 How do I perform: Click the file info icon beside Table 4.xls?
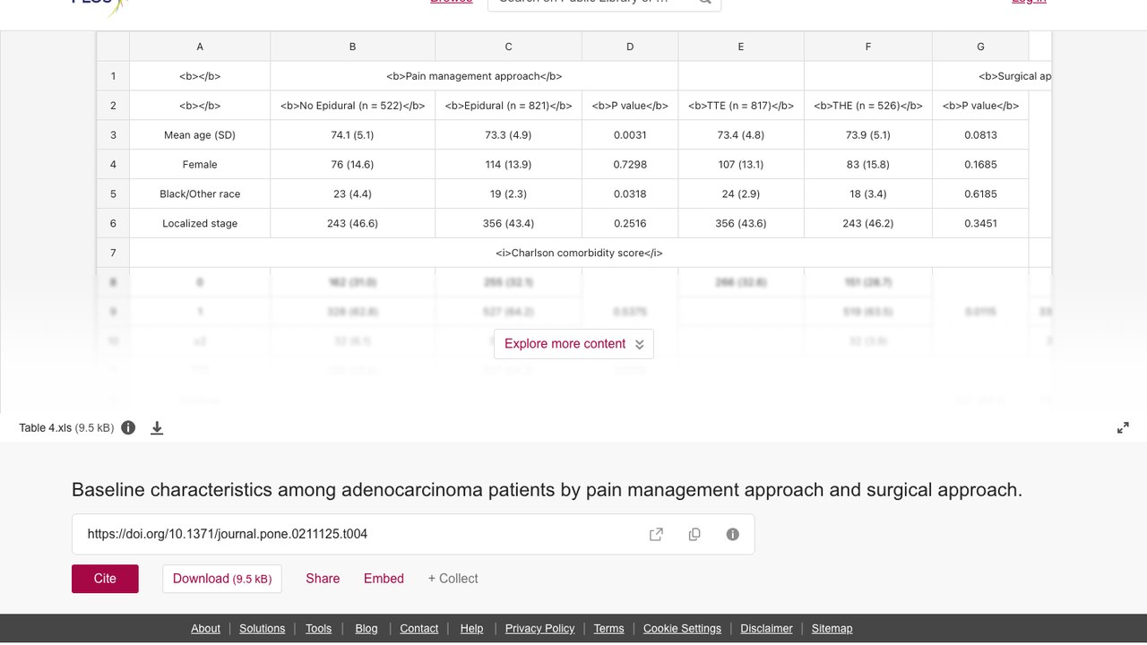pyautogui.click(x=128, y=427)
